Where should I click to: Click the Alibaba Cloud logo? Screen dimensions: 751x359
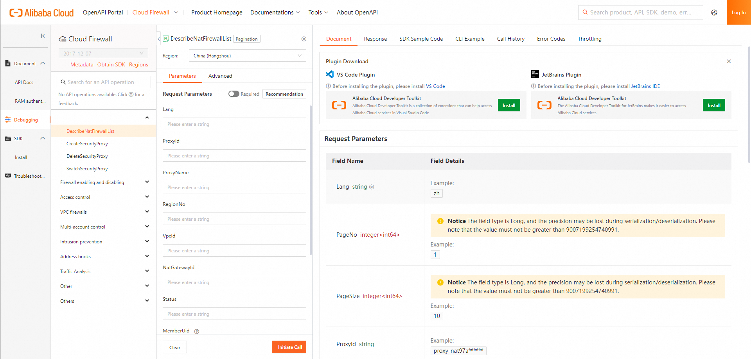click(x=41, y=13)
